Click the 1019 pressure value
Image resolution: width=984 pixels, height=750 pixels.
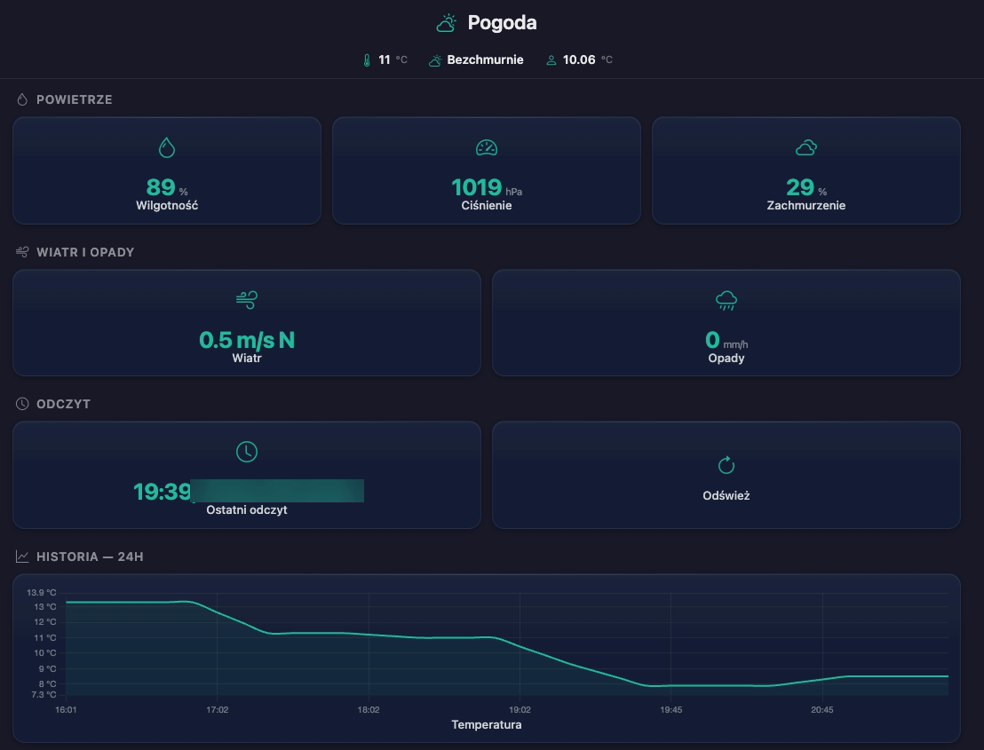[477, 187]
